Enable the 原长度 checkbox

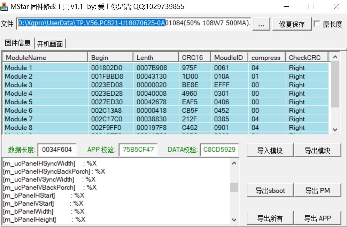point(317,24)
